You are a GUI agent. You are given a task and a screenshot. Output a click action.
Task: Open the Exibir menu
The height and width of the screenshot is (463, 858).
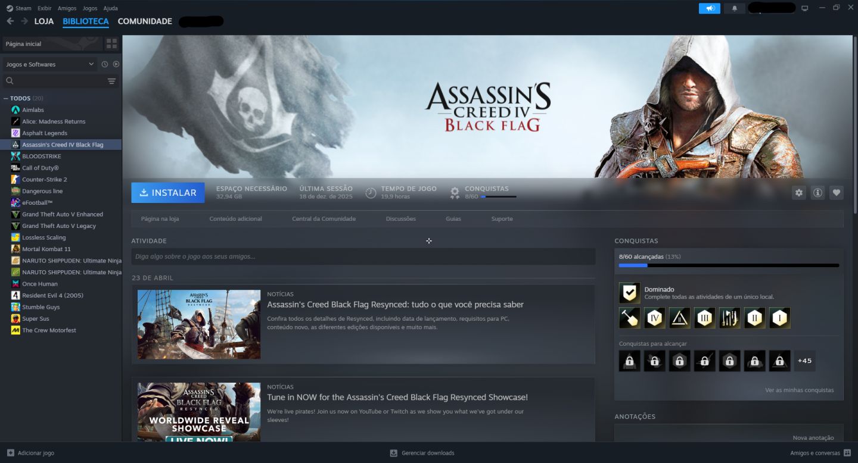pyautogui.click(x=44, y=8)
